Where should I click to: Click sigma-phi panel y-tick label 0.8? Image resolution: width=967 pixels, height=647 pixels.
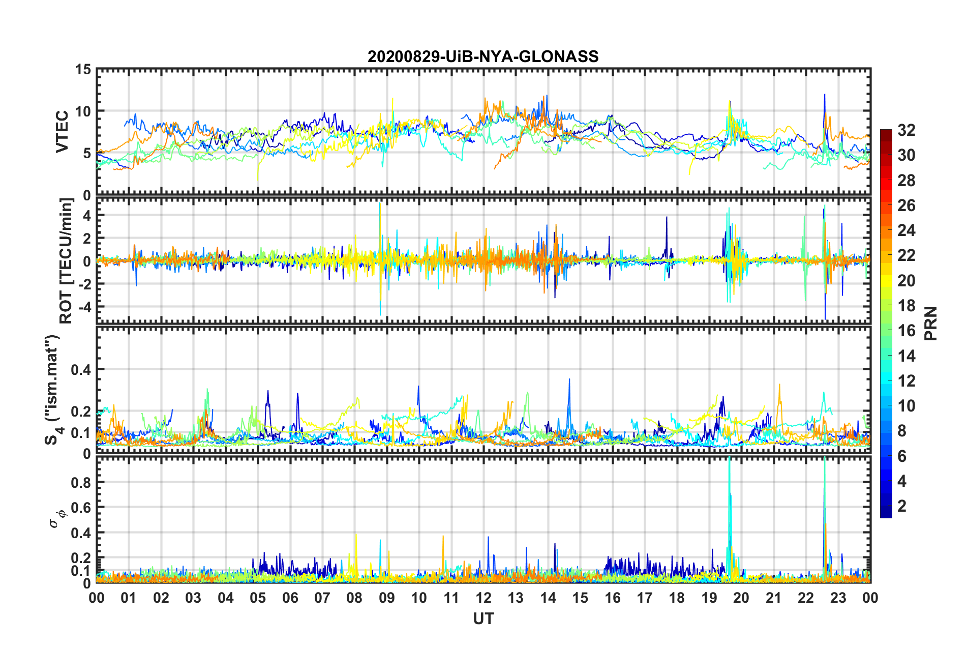[x=81, y=482]
